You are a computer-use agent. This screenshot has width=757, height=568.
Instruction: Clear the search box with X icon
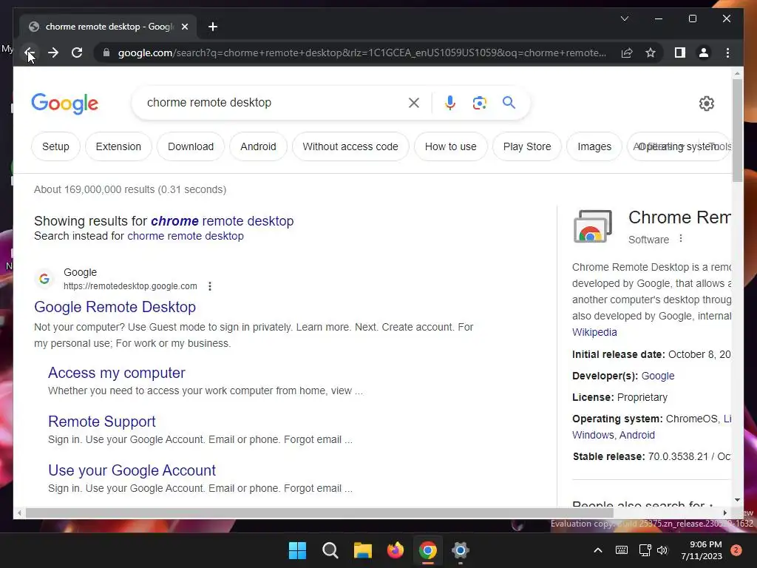(x=414, y=102)
